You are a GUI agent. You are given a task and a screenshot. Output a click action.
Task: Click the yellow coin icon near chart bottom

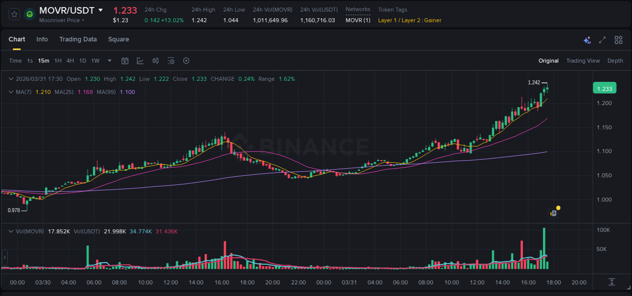[x=557, y=208]
